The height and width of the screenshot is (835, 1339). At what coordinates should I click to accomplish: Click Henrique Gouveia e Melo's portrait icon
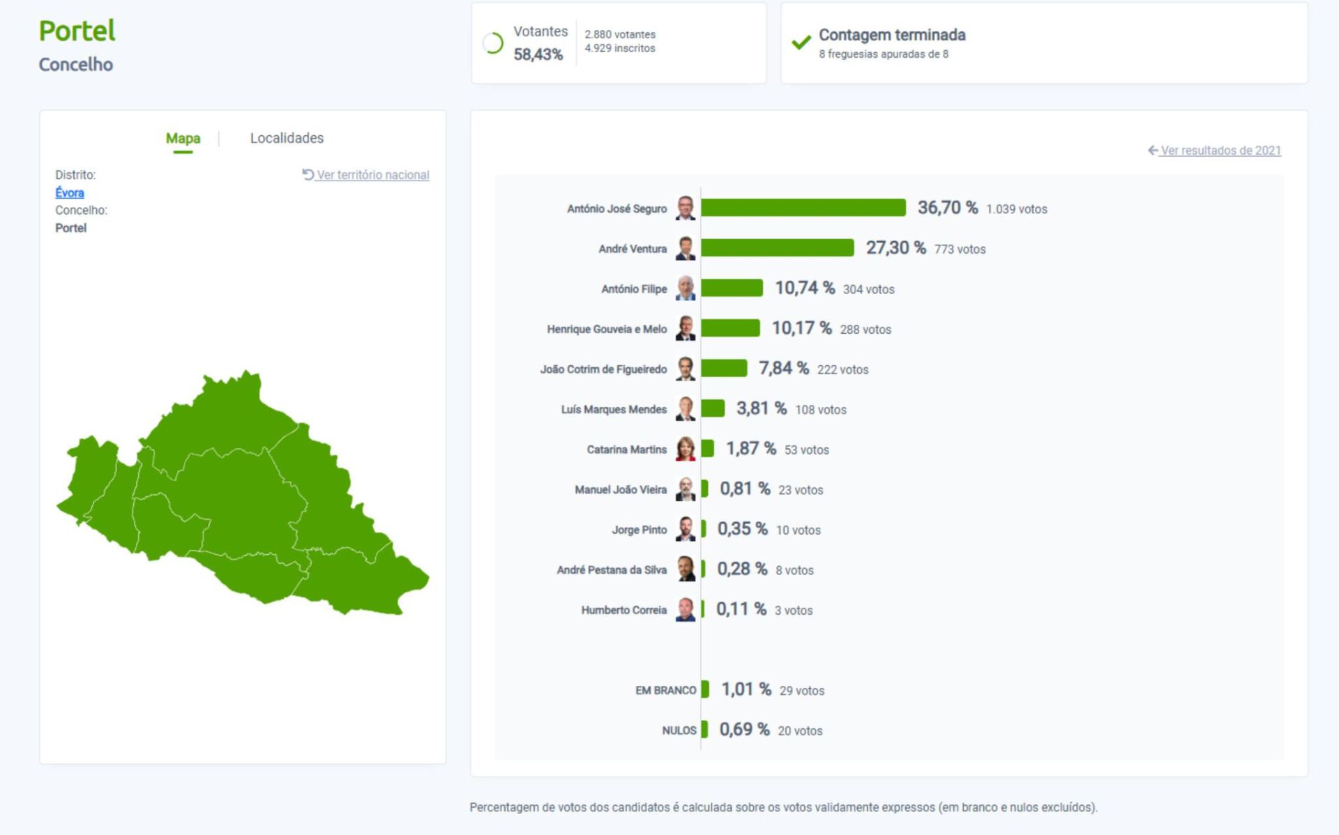[x=686, y=329]
